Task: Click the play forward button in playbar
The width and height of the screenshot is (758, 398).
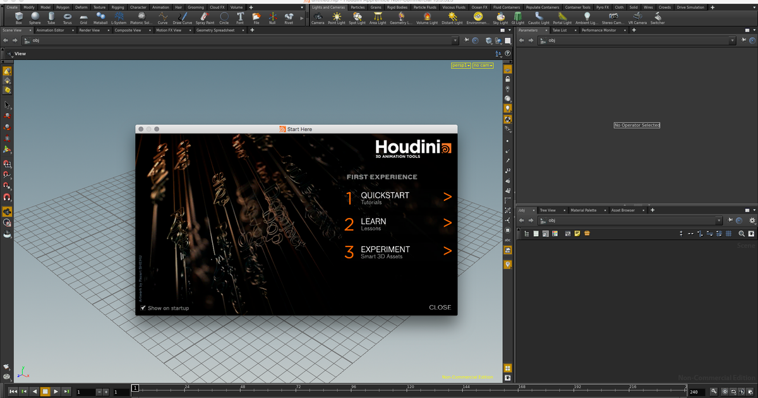Action: pos(56,392)
